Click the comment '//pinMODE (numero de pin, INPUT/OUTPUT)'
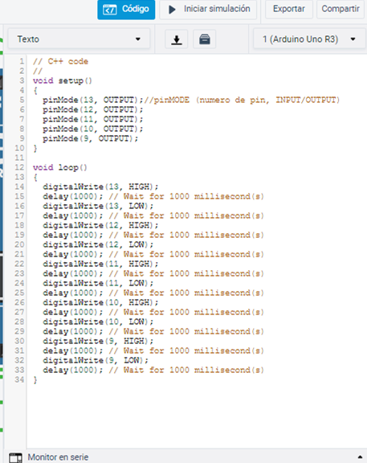Image resolution: width=367 pixels, height=463 pixels. (x=242, y=100)
